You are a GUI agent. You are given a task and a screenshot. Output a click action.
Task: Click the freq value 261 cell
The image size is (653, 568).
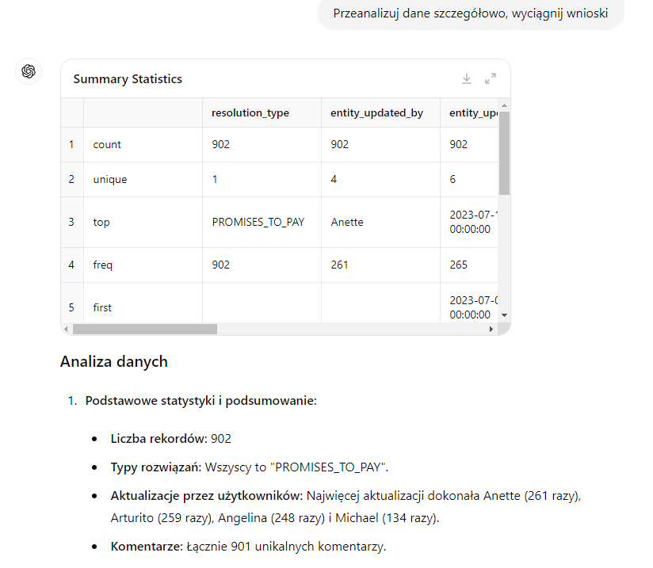click(340, 265)
